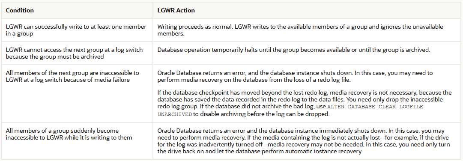The height and width of the screenshot is (161, 463).
Task: Click 'in a group' text in first condition
Action: pyautogui.click(x=19, y=33)
